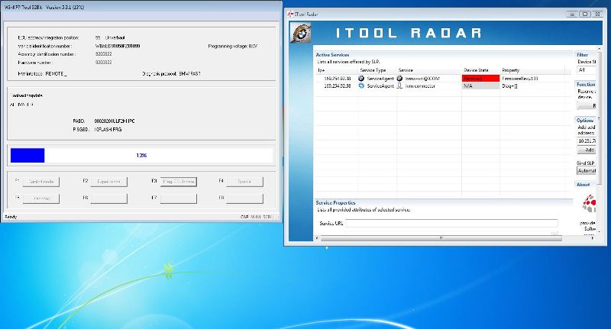Click the Ready status bar text
The image size is (611, 329).
click(x=11, y=217)
